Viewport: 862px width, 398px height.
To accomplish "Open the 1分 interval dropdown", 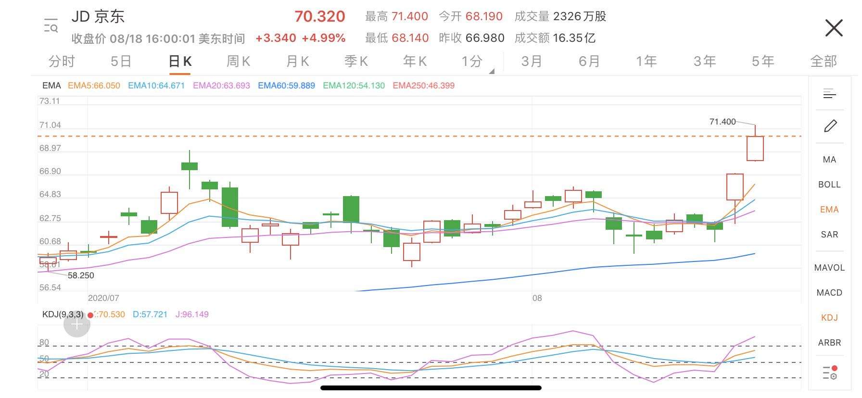I will tap(477, 62).
